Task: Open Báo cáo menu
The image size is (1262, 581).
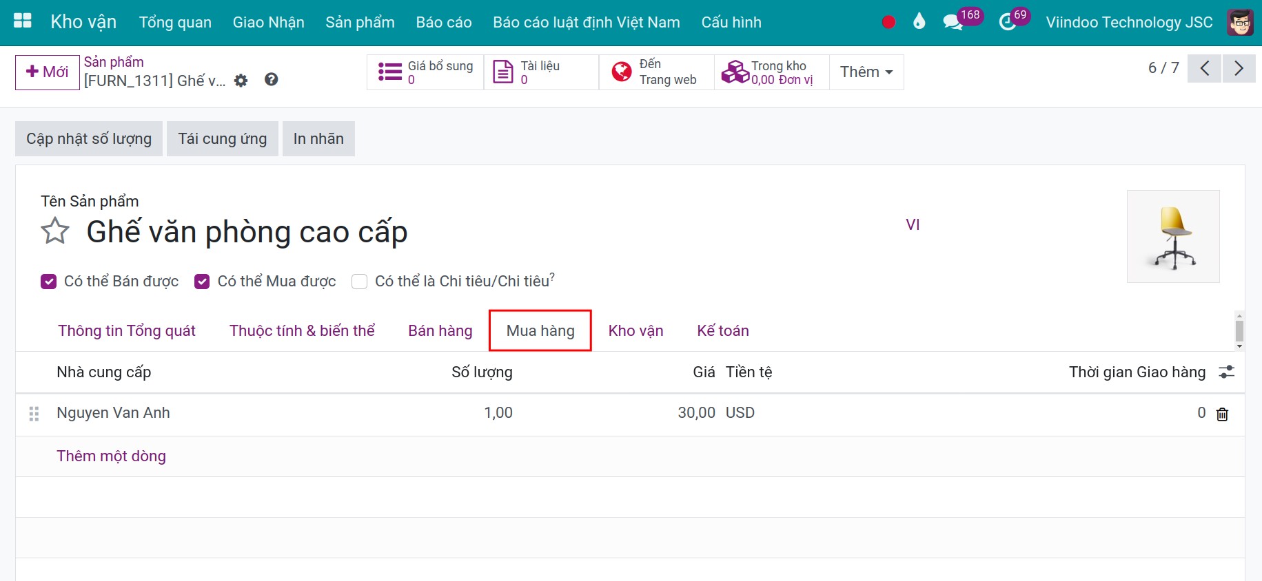Action: pos(444,22)
